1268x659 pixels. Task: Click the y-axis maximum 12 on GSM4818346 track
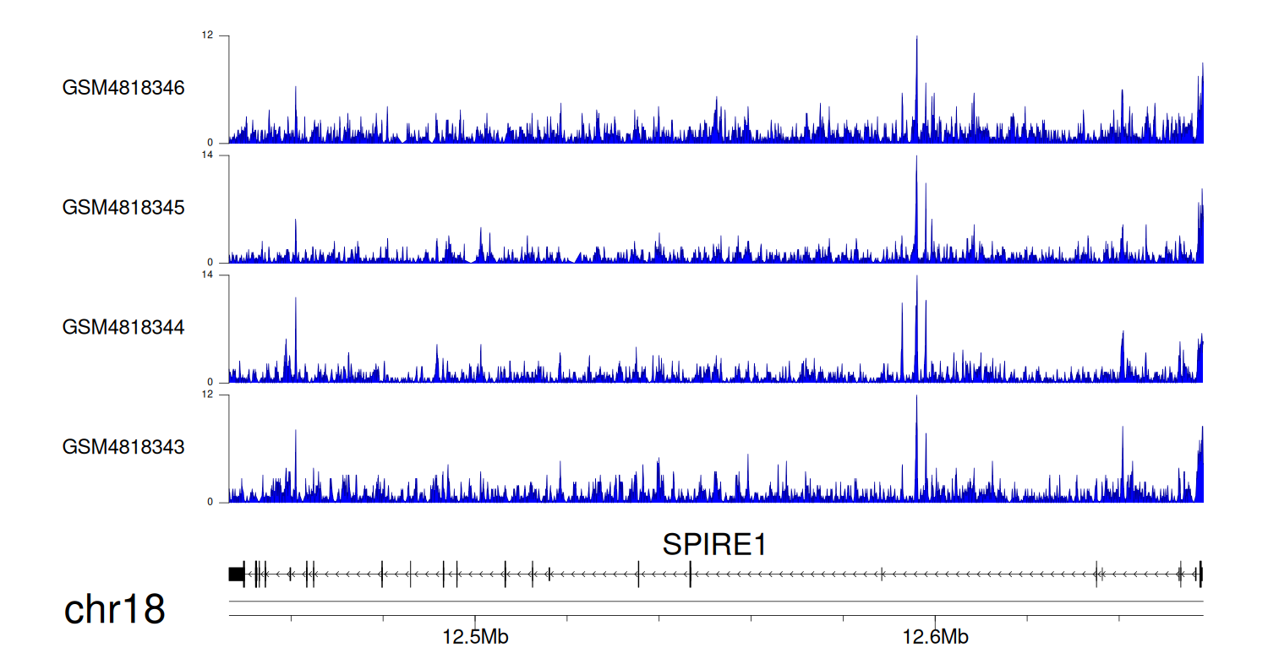[x=207, y=35]
